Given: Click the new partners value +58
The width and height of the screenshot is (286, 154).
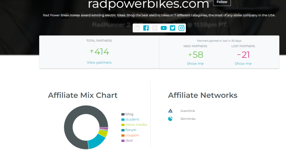Looking at the screenshot, I should (195, 54).
